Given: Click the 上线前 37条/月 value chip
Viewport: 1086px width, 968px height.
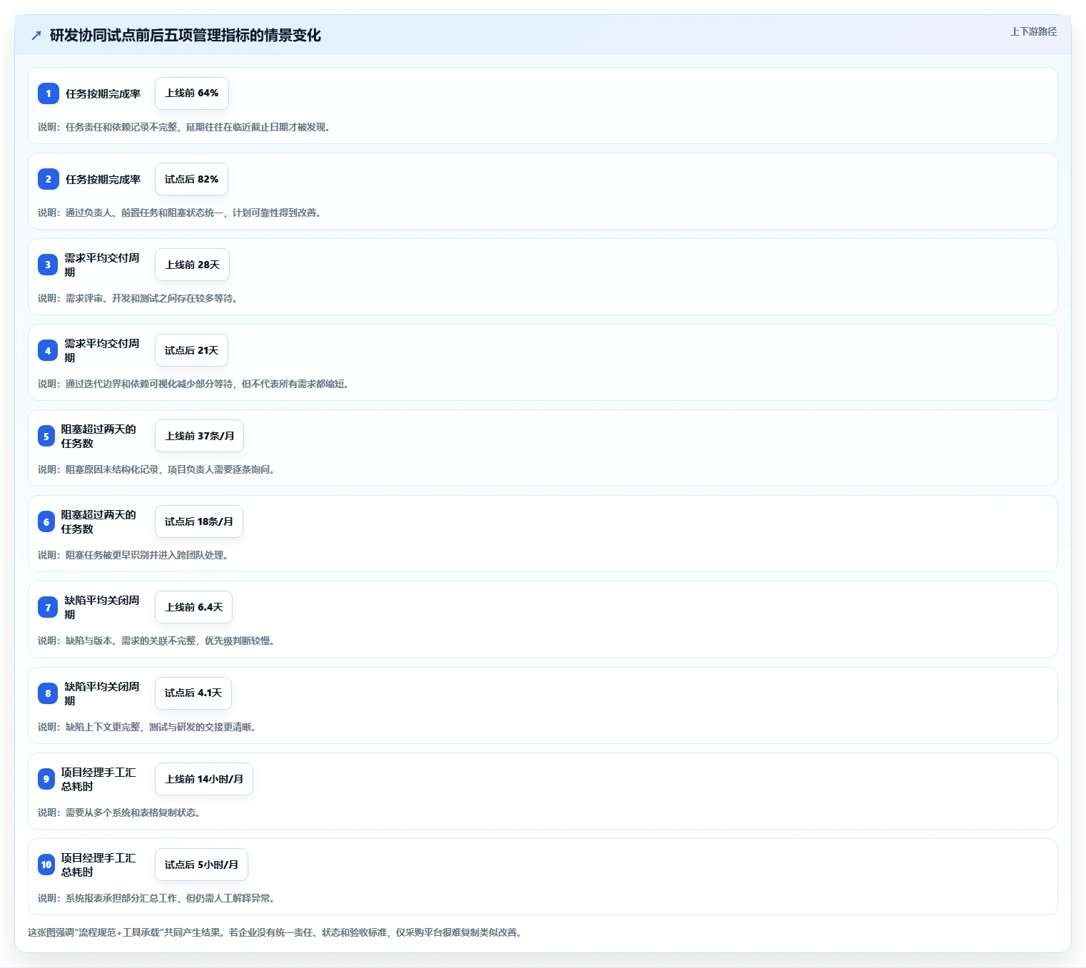Looking at the screenshot, I should [199, 436].
